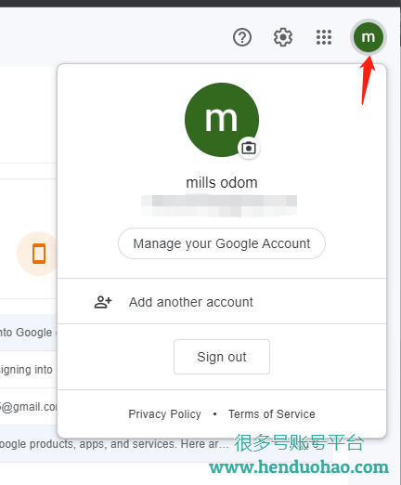
Task: Open the email row containing @gmail.com text
Action: pos(29,407)
